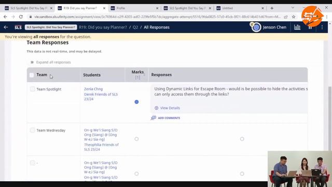Screen dimensions: 332x187
Task: Bookmark this page with the star icon
Action: [294, 17]
